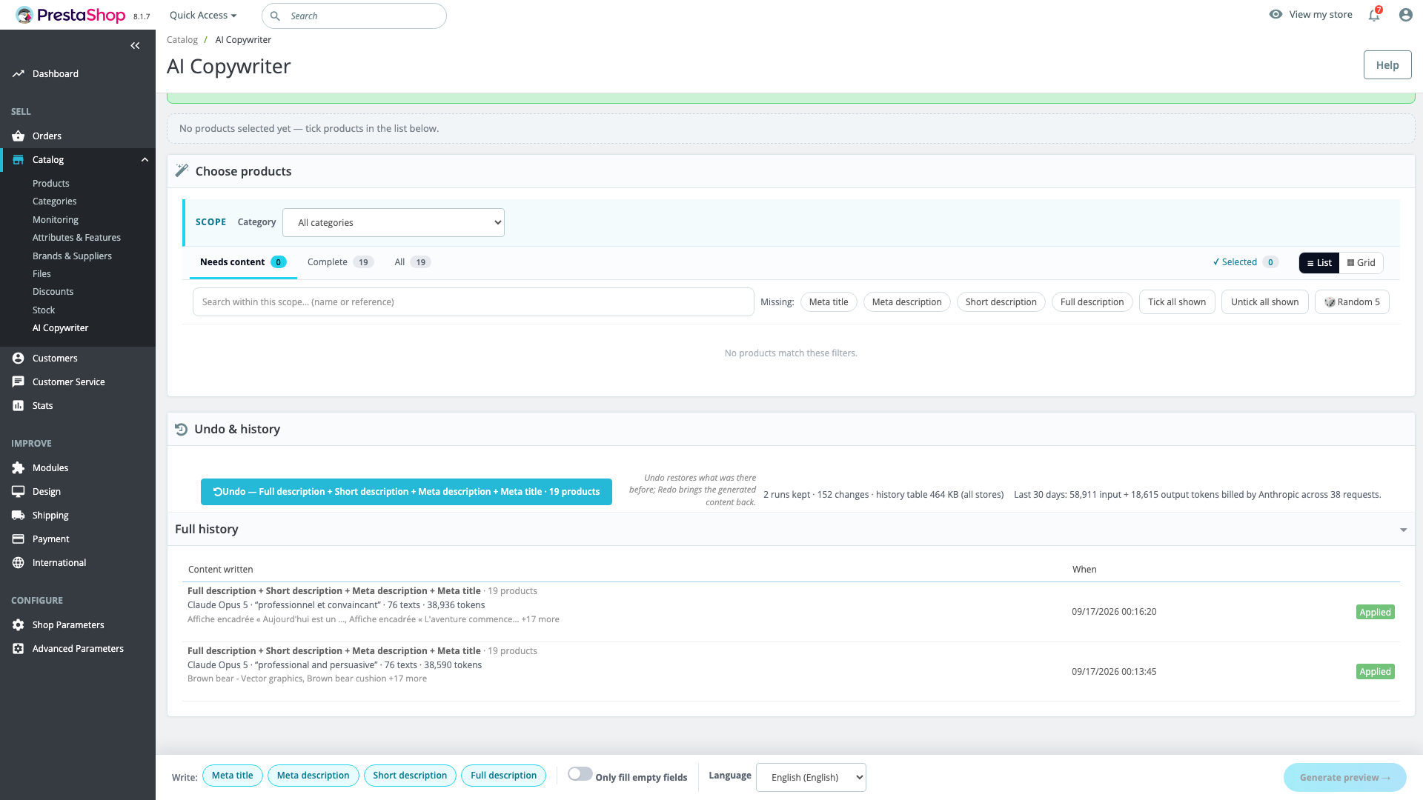The height and width of the screenshot is (800, 1423).
Task: Collapse the Full history section arrow
Action: (x=1403, y=530)
